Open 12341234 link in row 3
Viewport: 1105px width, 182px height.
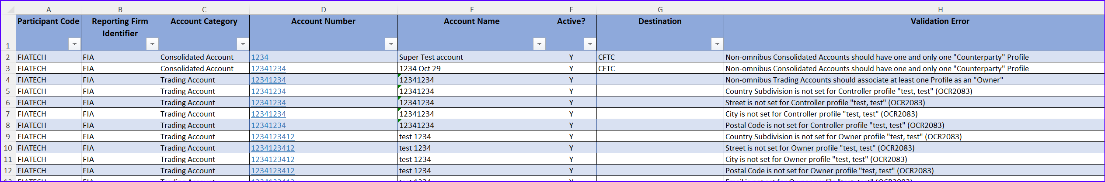point(268,69)
